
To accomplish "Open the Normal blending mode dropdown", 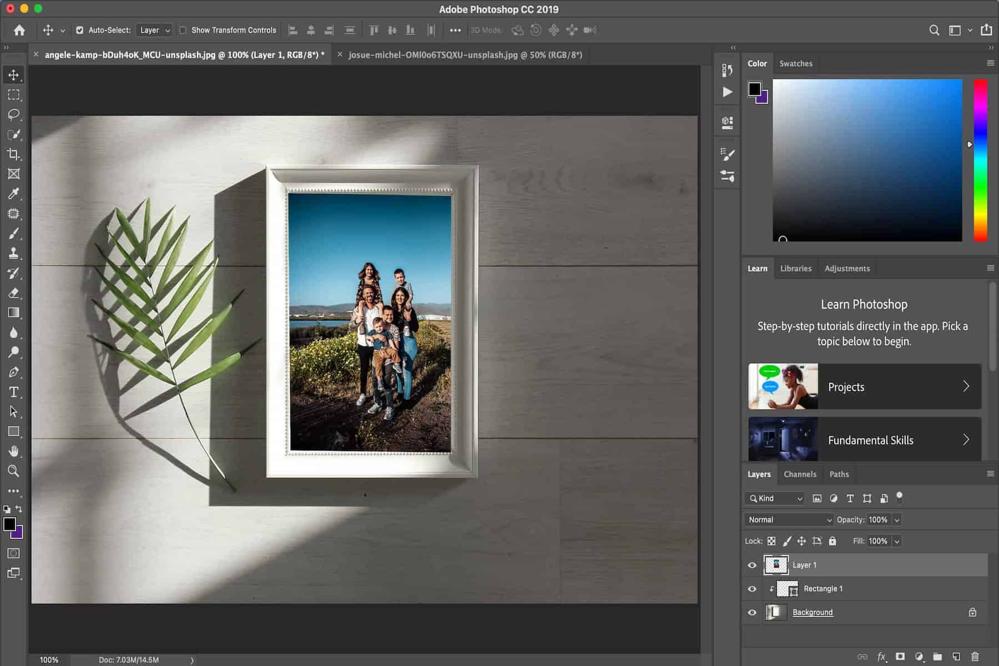I will (x=787, y=519).
